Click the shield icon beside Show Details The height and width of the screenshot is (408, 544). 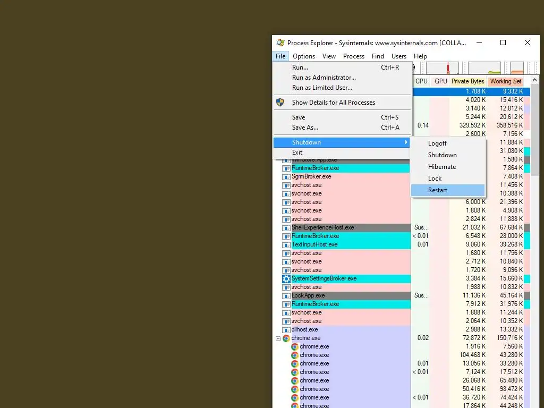[x=280, y=103]
